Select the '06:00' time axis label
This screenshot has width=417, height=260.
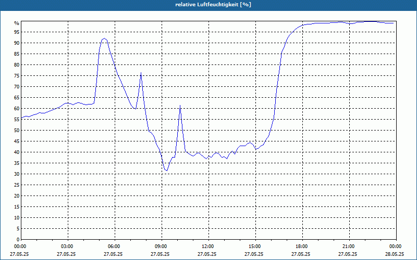(x=115, y=246)
